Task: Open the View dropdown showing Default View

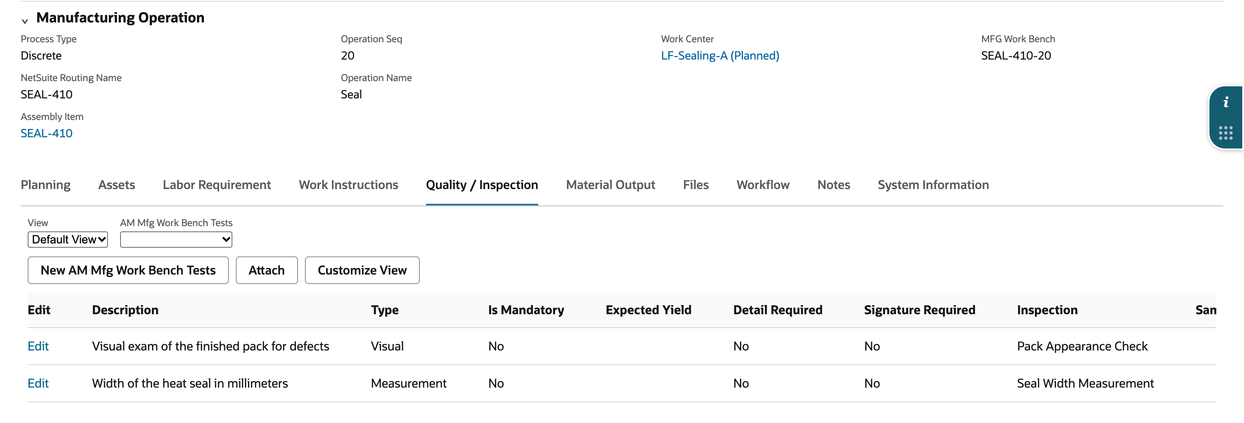Action: click(68, 239)
